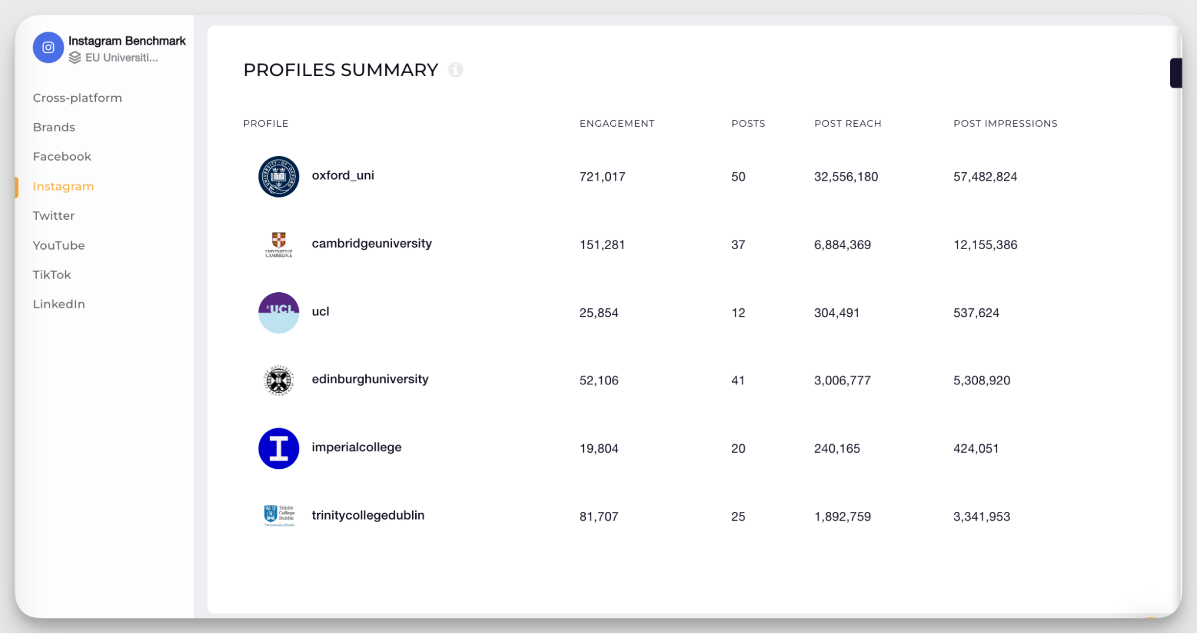Select edinburghuniversity posts value 41

click(738, 380)
